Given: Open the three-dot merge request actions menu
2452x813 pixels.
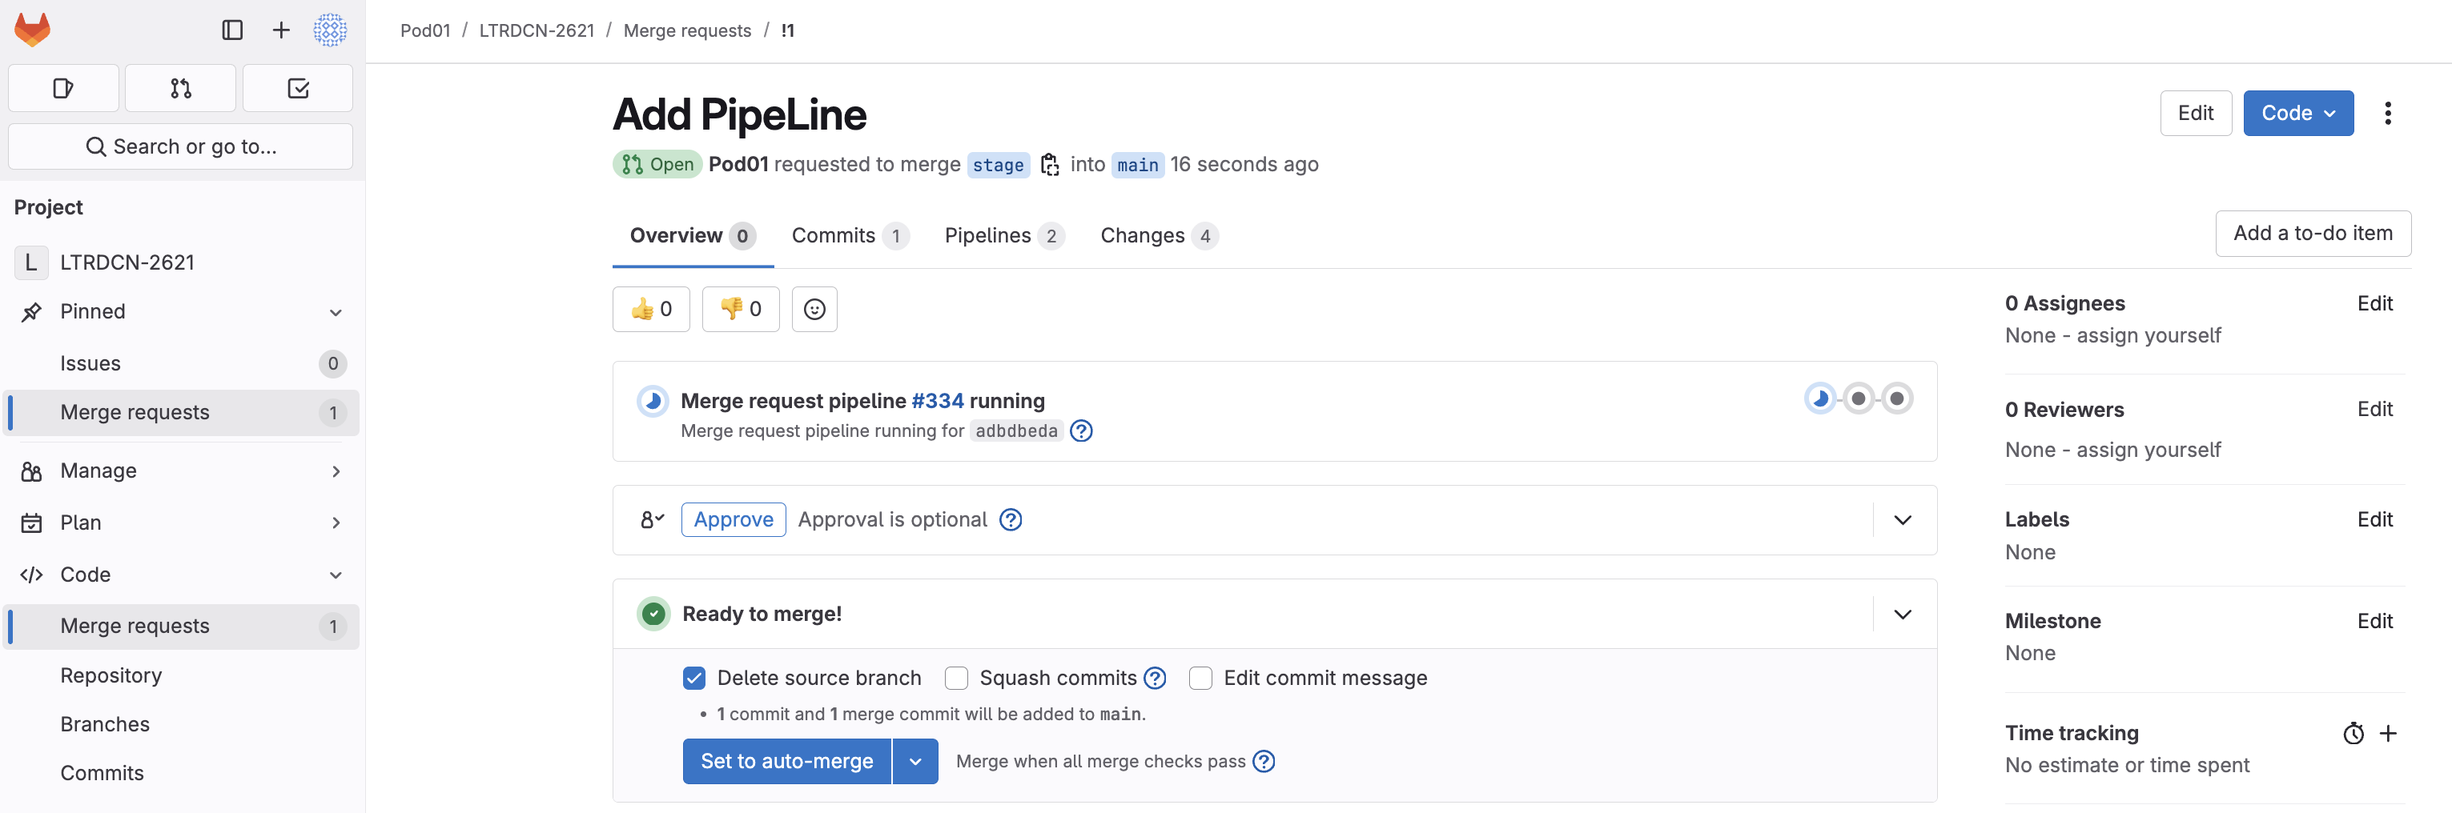Looking at the screenshot, I should click(2387, 113).
